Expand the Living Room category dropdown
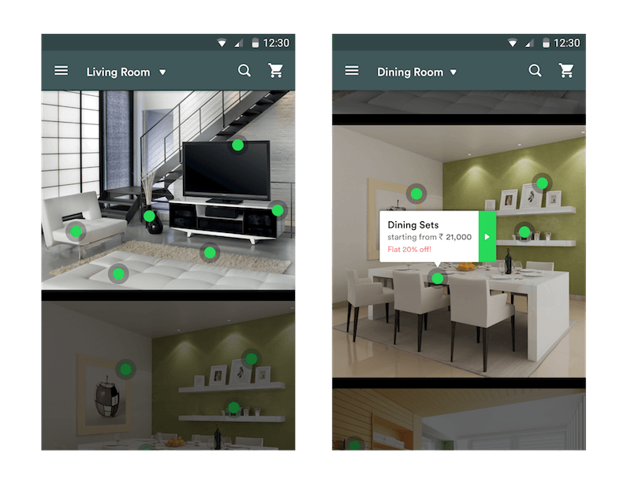 162,72
